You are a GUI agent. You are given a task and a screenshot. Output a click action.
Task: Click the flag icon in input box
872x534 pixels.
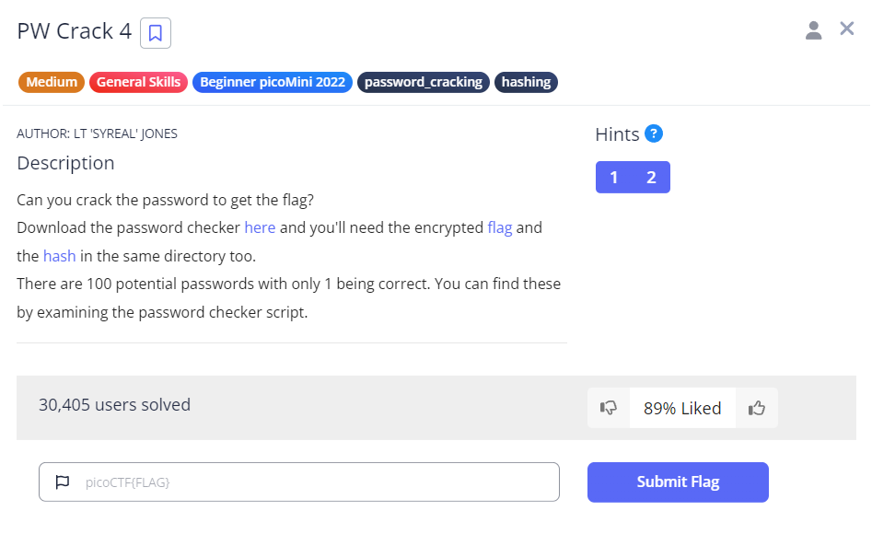coord(63,482)
